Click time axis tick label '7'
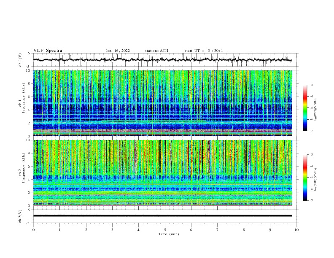 (x=218, y=230)
